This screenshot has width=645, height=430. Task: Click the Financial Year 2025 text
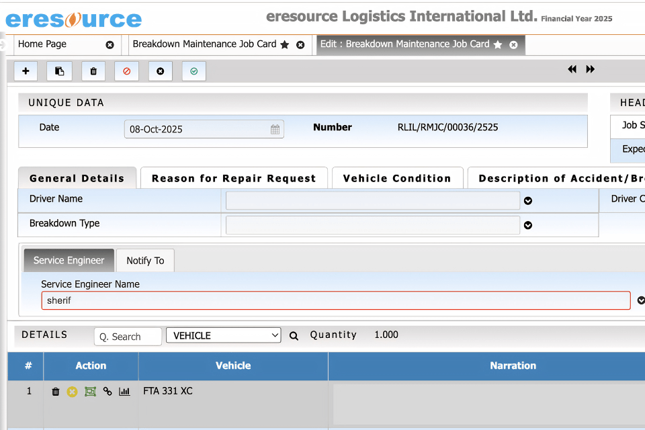click(x=576, y=19)
